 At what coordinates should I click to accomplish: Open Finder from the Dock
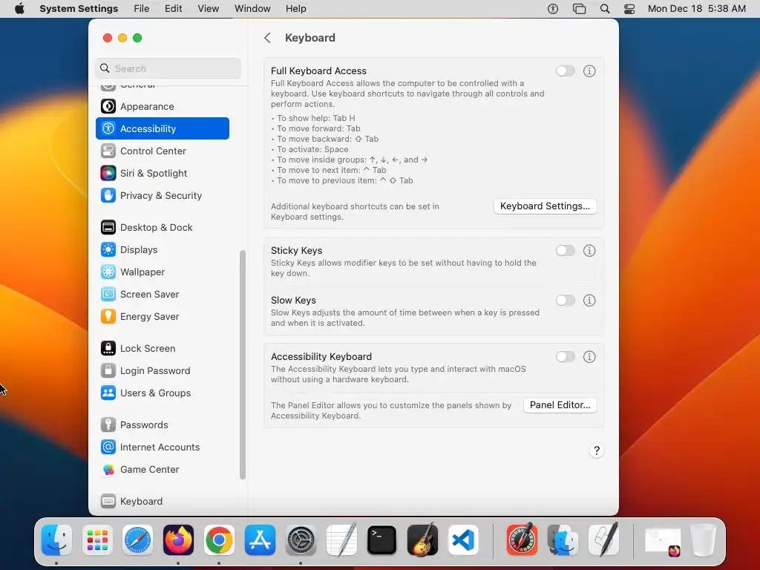tap(56, 540)
